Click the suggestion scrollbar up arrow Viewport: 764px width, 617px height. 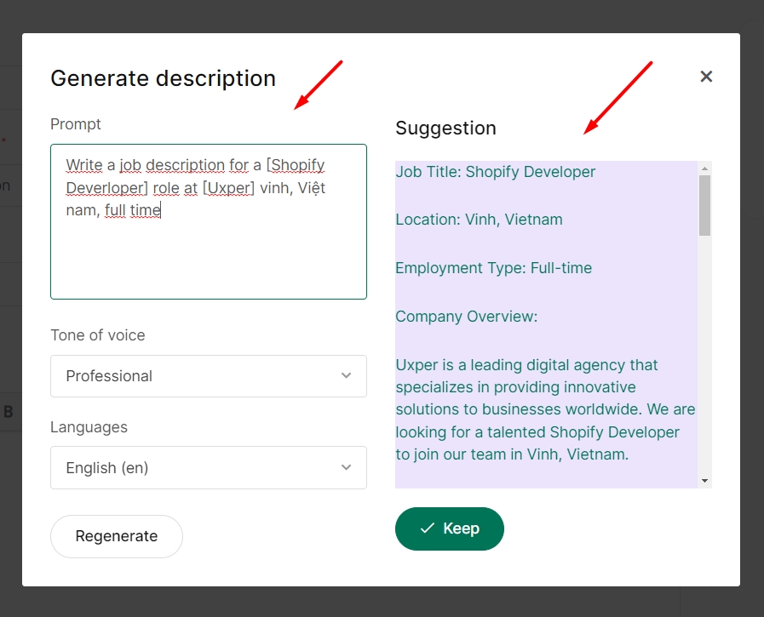(704, 168)
